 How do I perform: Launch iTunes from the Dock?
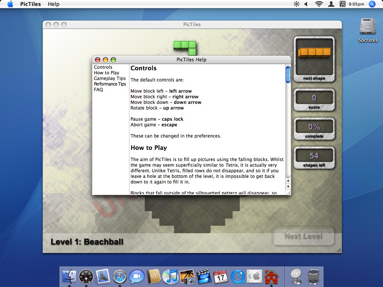pyautogui.click(x=170, y=277)
